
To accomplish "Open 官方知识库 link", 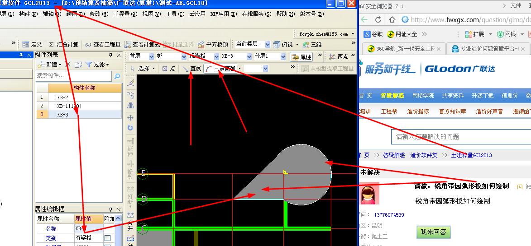I will pyautogui.click(x=452, y=111).
